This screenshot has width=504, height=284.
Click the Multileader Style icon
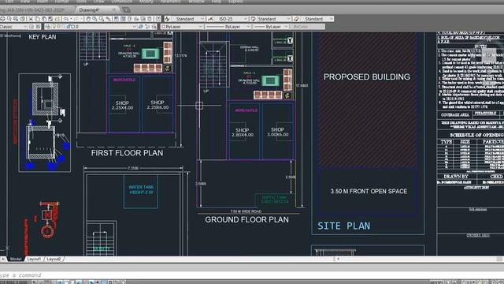(296, 19)
